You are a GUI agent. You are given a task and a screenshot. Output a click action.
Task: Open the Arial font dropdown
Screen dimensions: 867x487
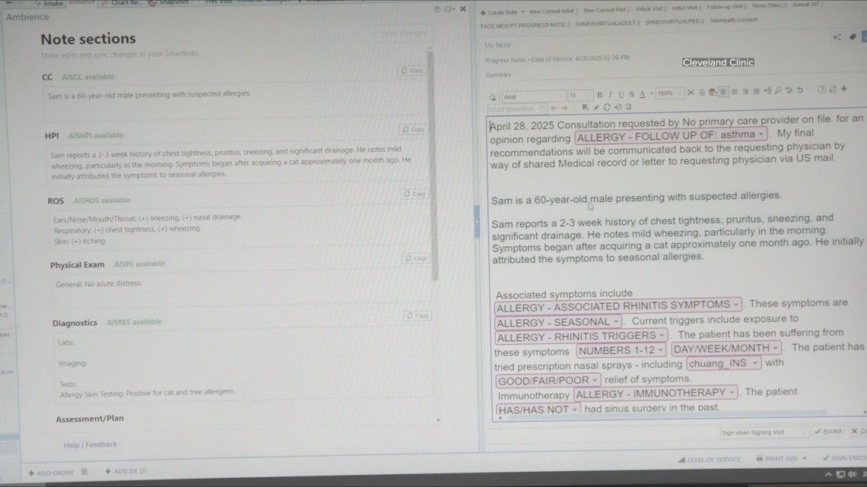[x=532, y=96]
